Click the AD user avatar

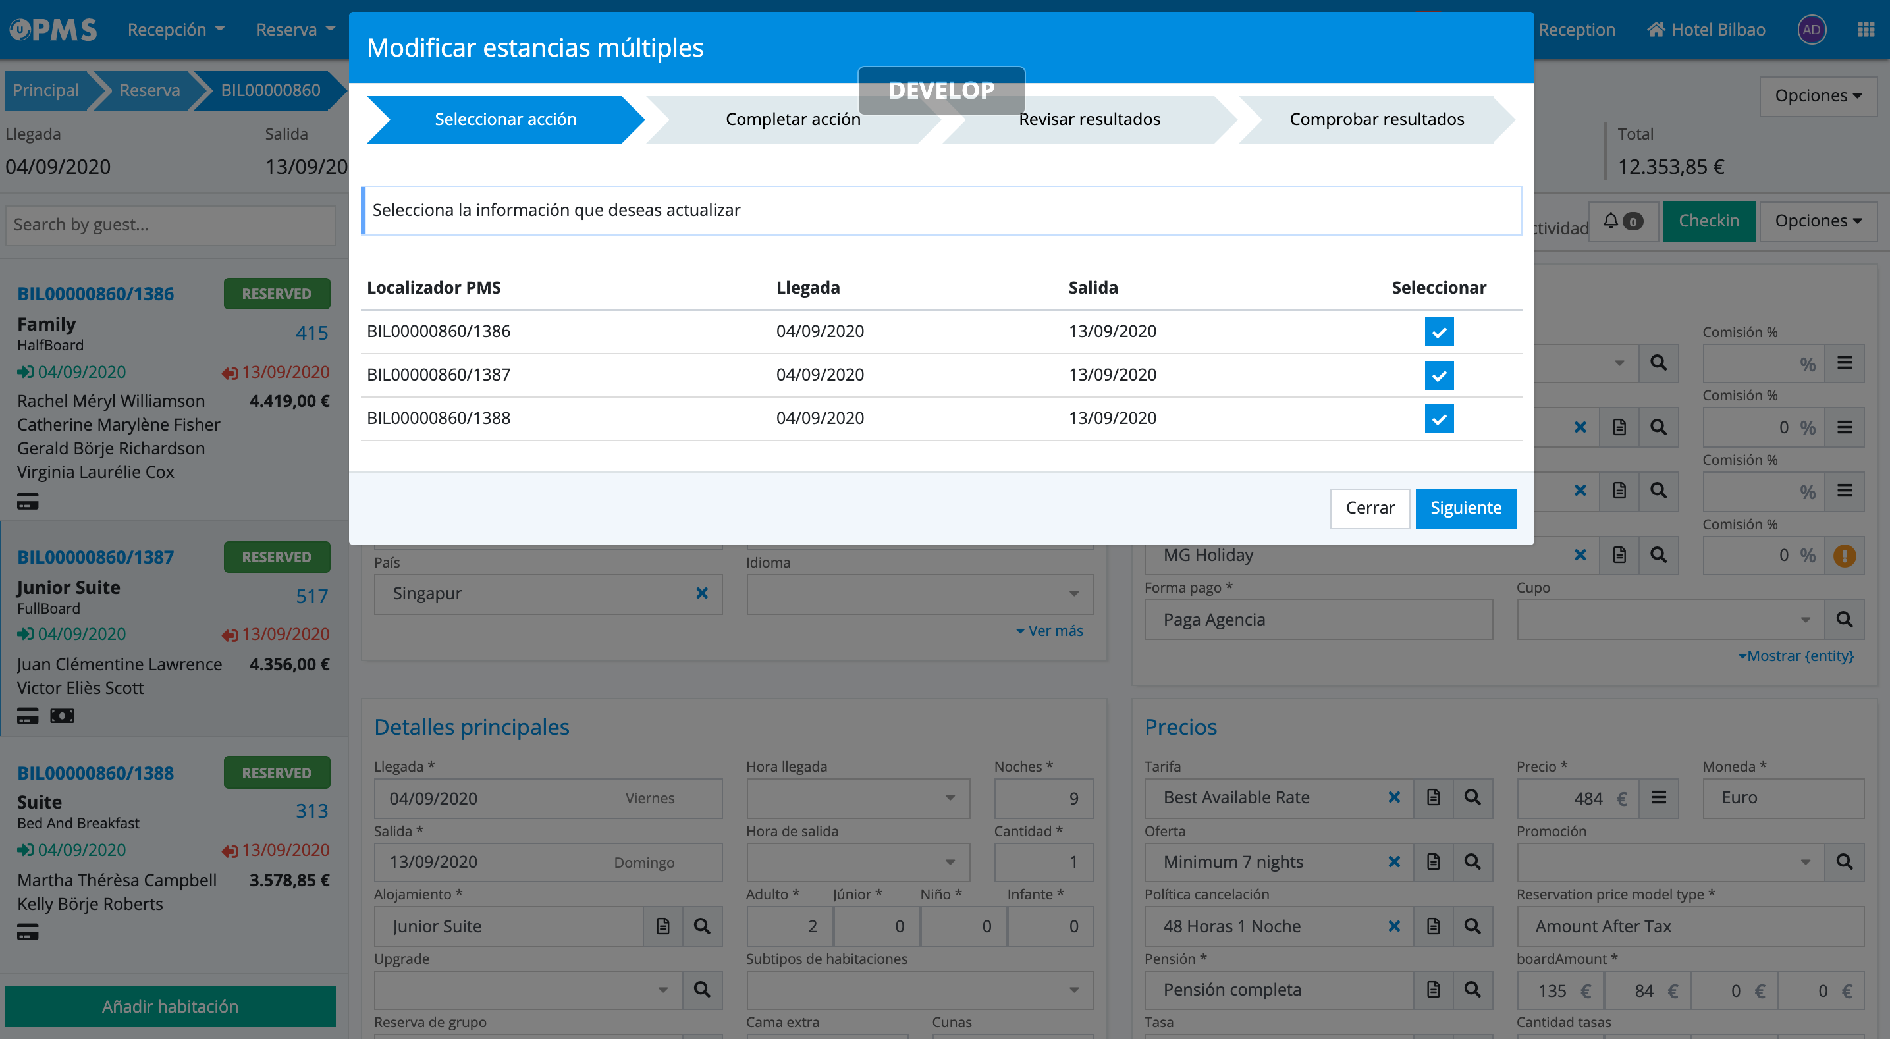tap(1811, 30)
